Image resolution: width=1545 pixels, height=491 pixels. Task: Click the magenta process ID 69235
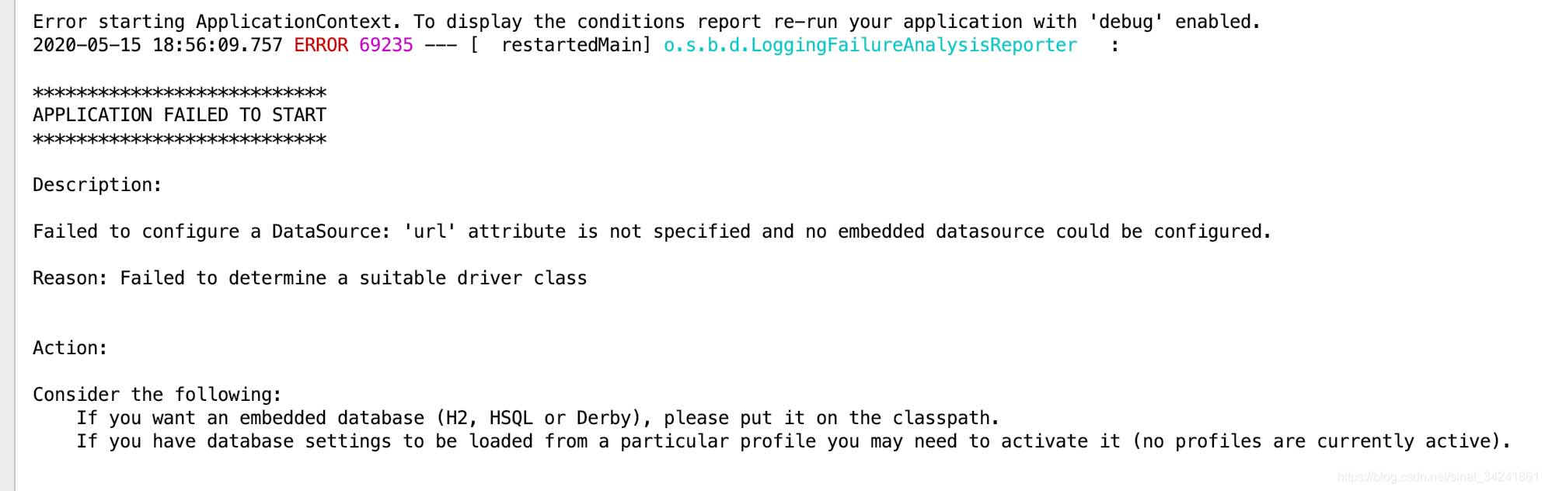pos(385,45)
